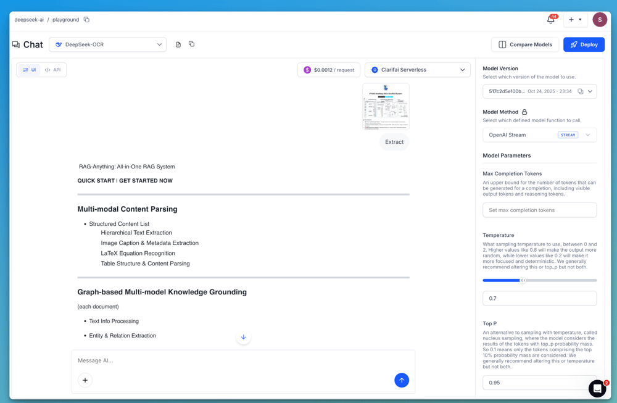Open the user avatar menu
617x403 pixels.
(600, 20)
